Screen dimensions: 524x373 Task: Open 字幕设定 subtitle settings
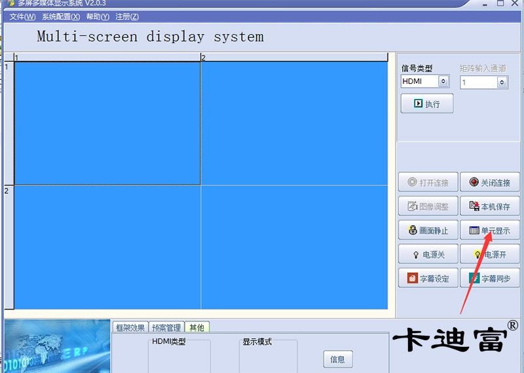[428, 278]
